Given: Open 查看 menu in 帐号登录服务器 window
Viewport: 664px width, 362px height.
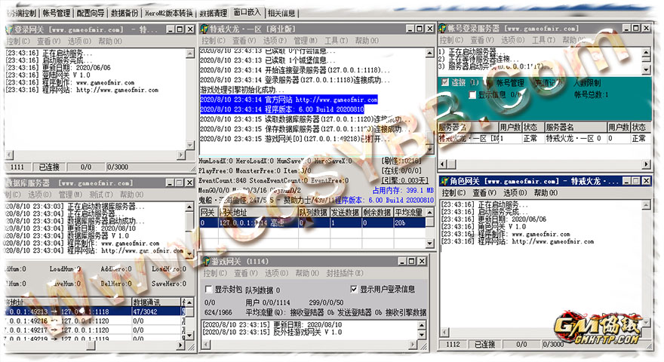Looking at the screenshot, I should click(481, 40).
